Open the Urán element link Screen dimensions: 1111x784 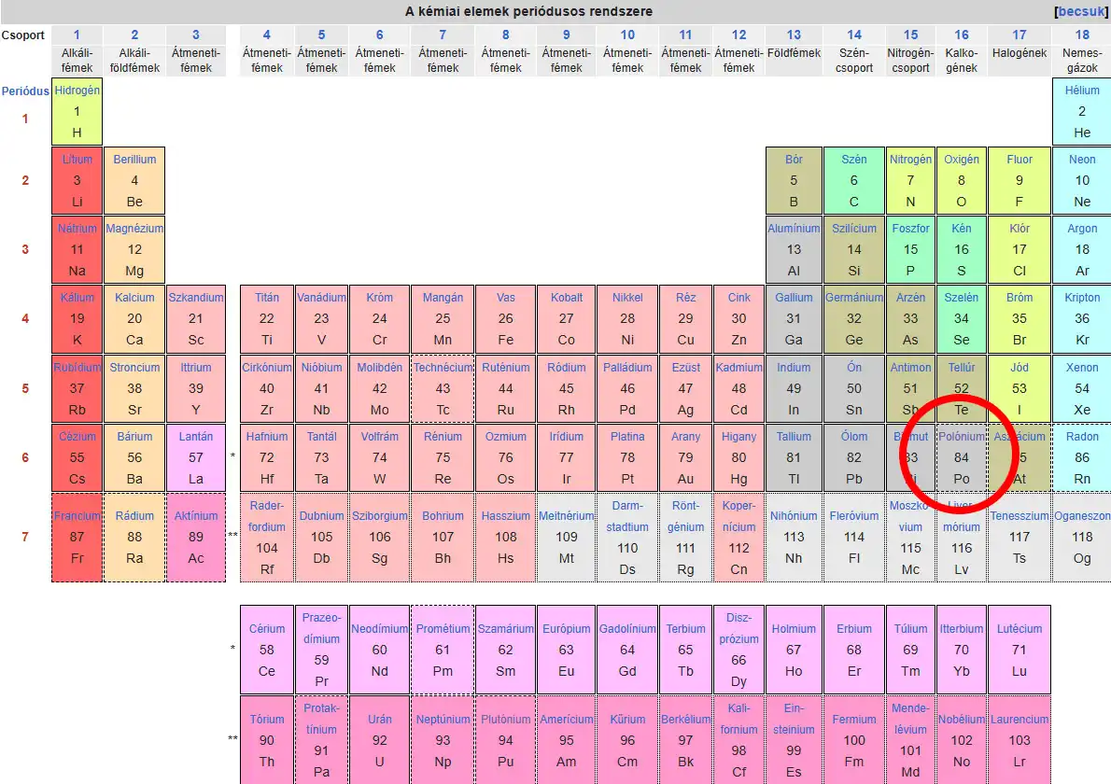pos(380,719)
